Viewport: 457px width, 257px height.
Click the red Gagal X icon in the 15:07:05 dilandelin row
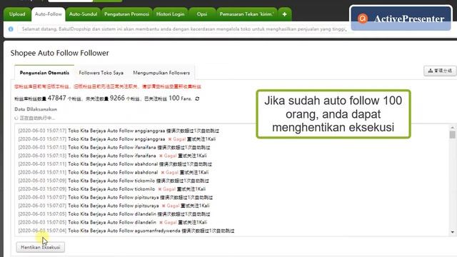pos(161,222)
